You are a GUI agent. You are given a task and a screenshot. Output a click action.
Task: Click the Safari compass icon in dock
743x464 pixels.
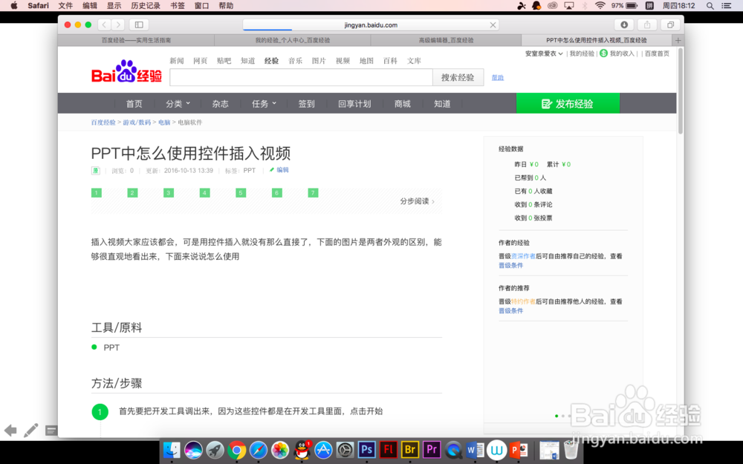click(x=259, y=450)
